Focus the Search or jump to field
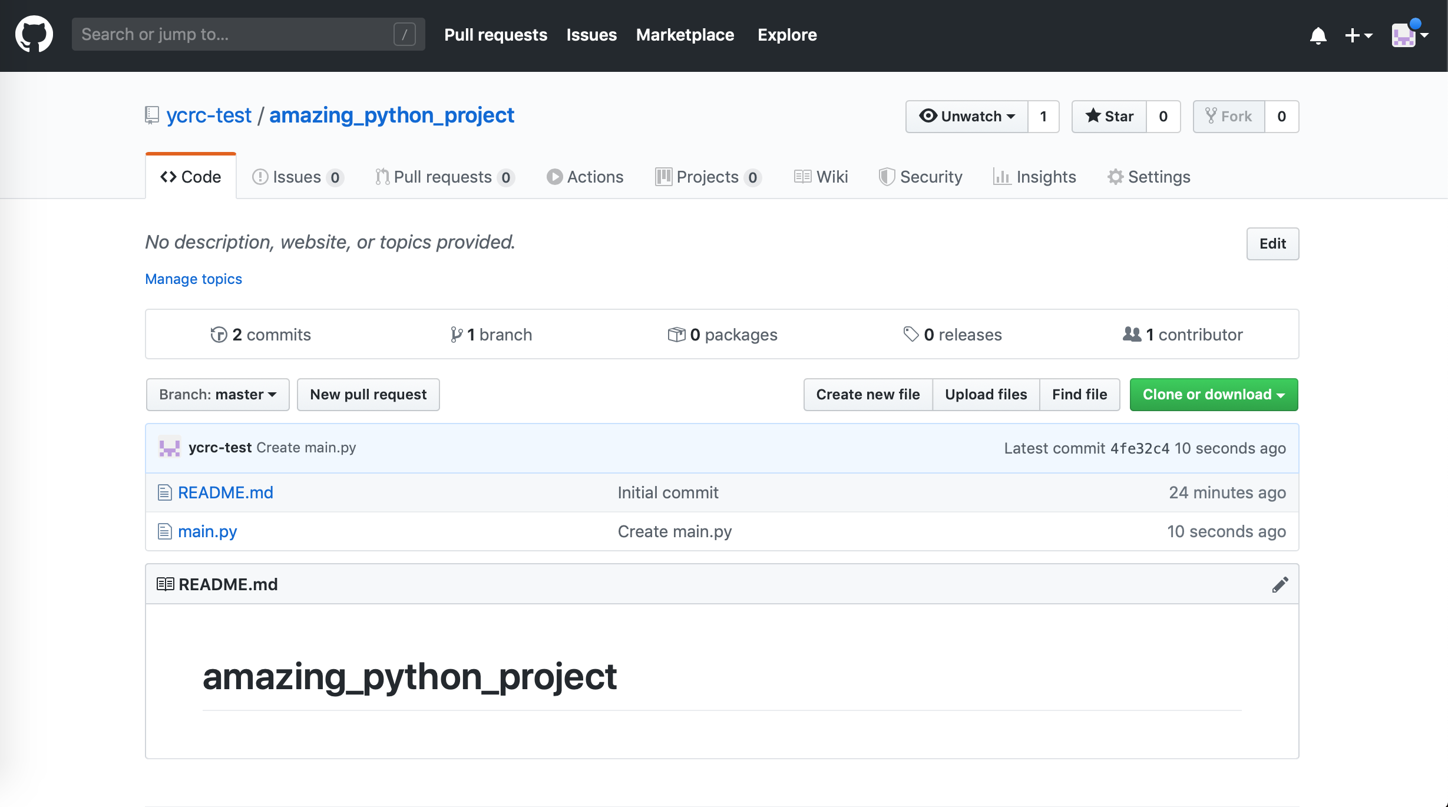The image size is (1448, 807). click(x=248, y=34)
